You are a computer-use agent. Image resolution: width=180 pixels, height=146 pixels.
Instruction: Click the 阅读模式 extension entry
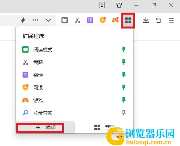[75, 49]
